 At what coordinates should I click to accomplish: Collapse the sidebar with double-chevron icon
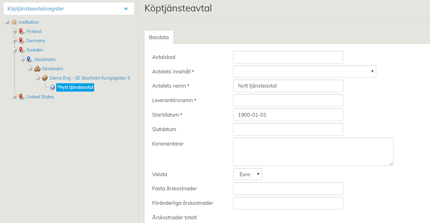(x=126, y=9)
